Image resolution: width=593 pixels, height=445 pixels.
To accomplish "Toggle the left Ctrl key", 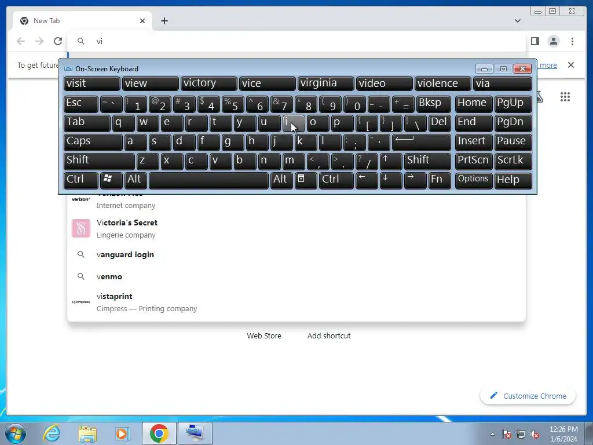I will (81, 181).
